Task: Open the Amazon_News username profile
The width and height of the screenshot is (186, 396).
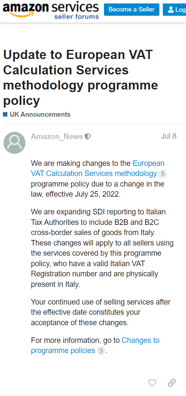Action: pyautogui.click(x=57, y=136)
